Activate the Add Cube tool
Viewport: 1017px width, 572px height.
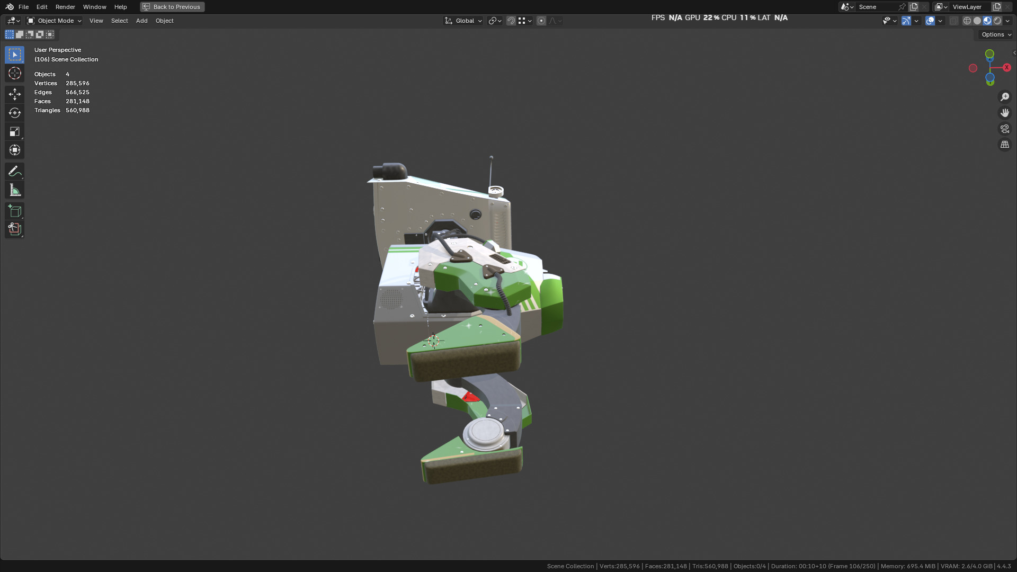click(14, 211)
